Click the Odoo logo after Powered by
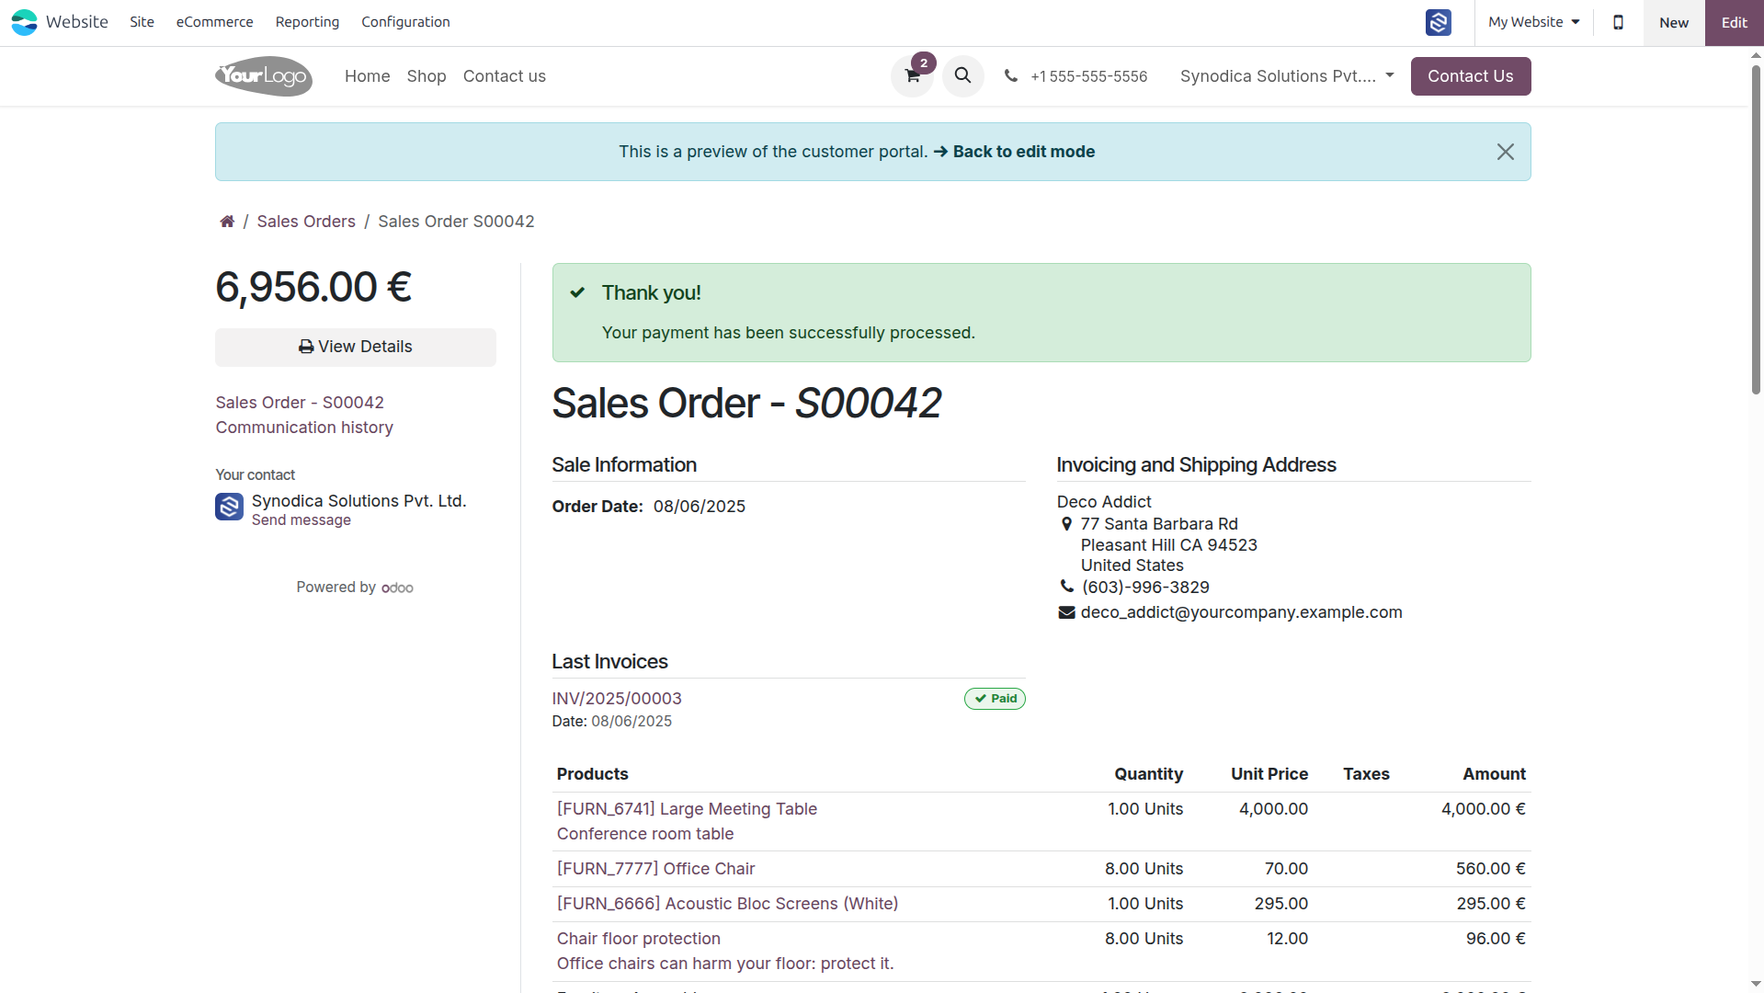1764x993 pixels. tap(397, 588)
